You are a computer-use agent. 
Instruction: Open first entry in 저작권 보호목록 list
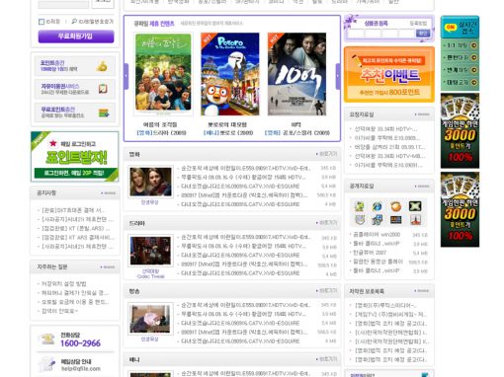pos(385,306)
